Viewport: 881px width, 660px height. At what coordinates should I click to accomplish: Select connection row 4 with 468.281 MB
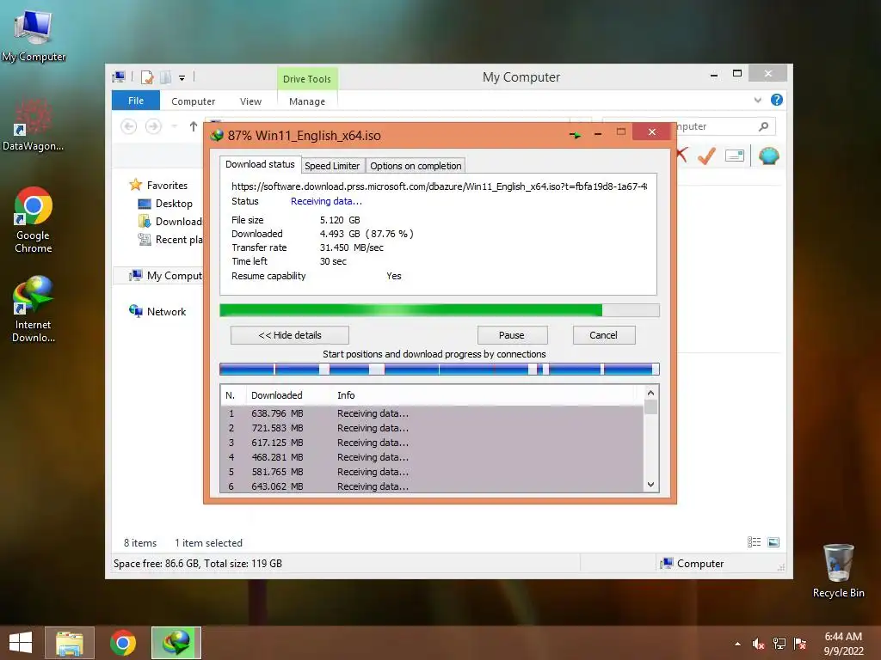tap(432, 457)
